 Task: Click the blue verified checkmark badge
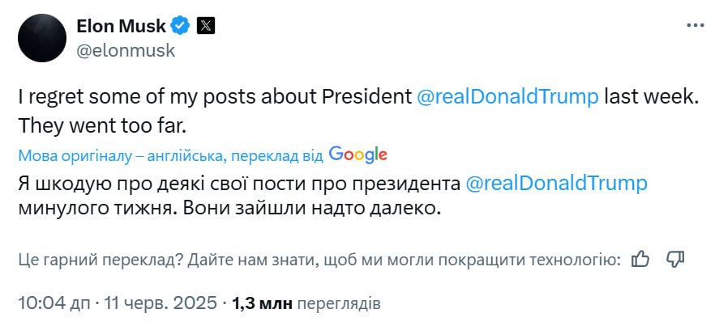coord(181,26)
